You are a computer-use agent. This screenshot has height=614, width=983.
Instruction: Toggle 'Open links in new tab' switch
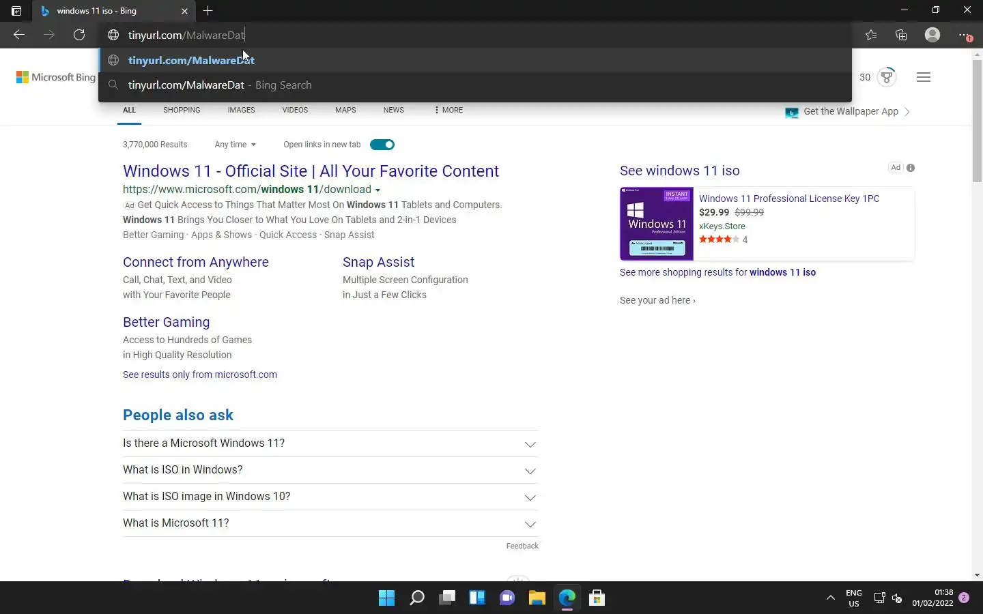pos(382,145)
